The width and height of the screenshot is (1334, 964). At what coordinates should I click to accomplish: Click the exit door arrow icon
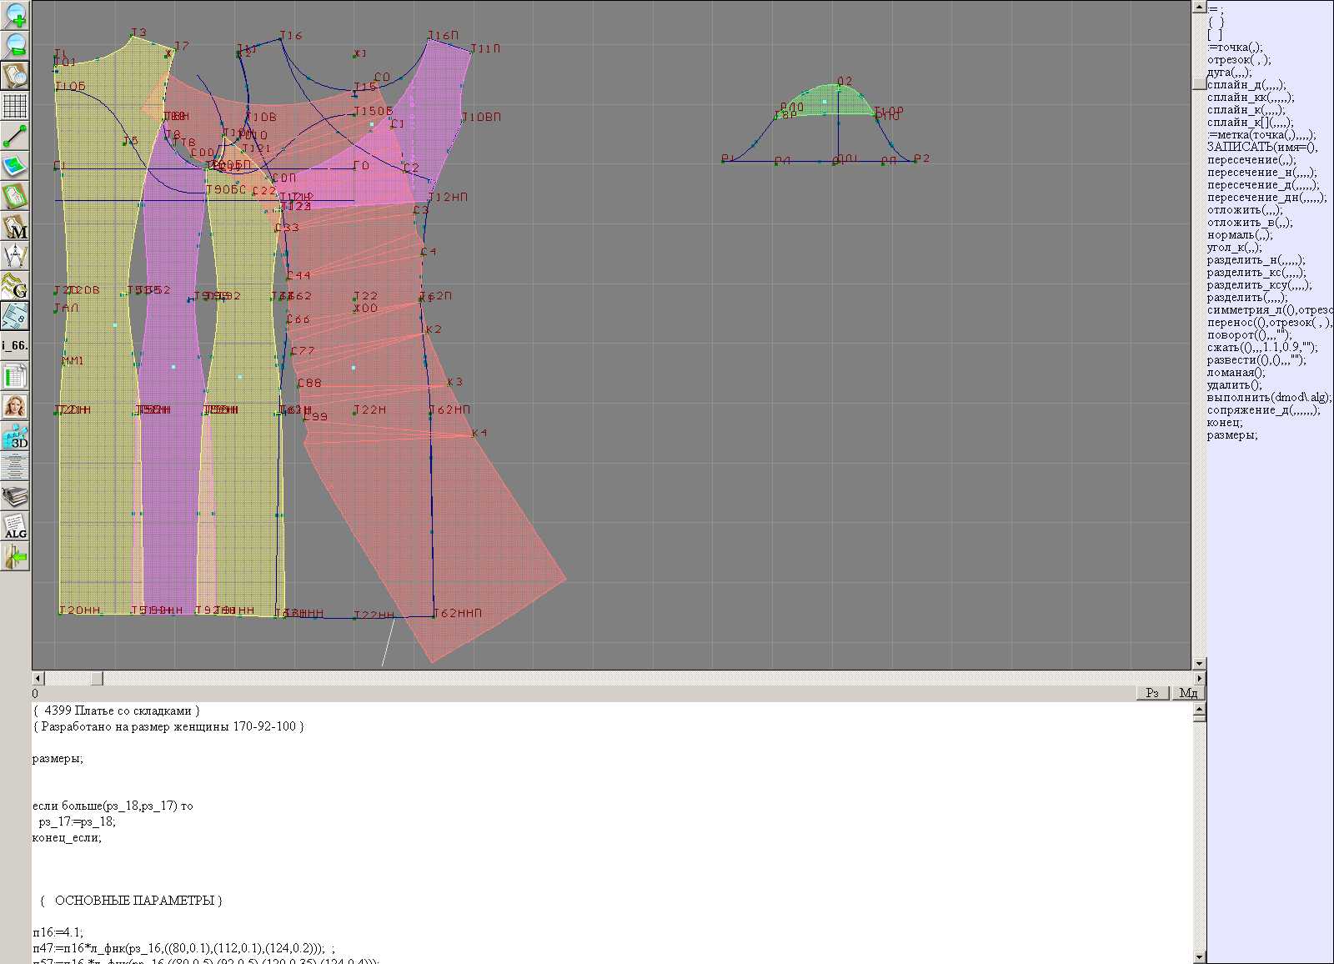tap(15, 556)
